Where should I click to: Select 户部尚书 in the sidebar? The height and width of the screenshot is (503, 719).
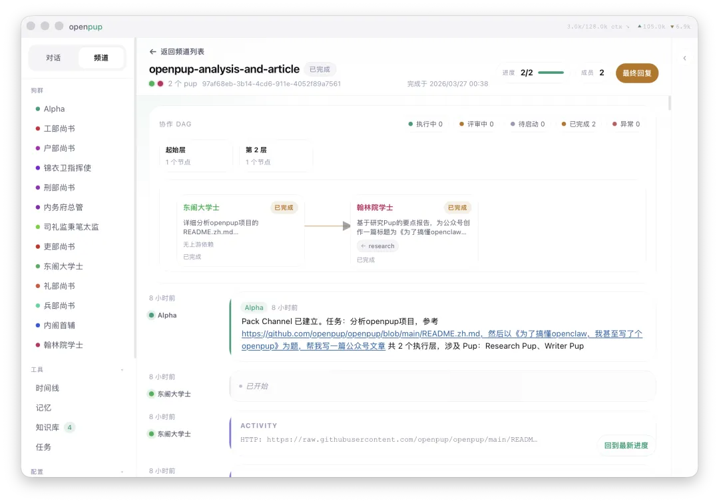click(59, 148)
